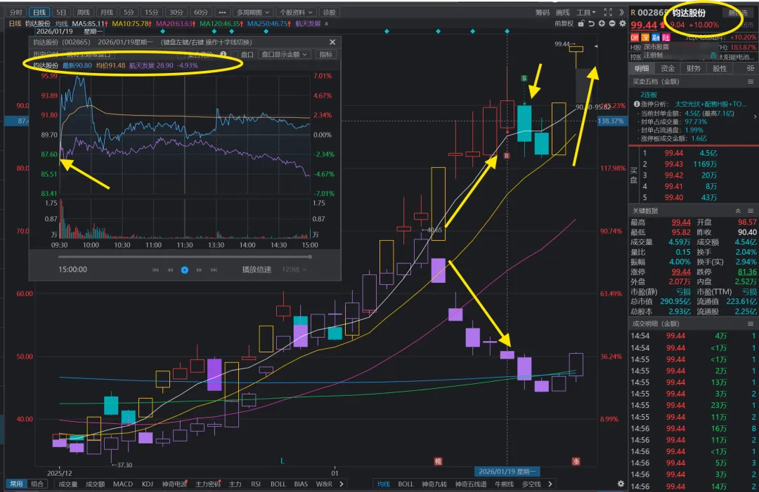
Task: Choose the 5分 minute period
Action: pos(129,12)
